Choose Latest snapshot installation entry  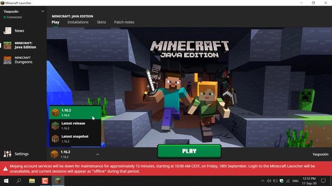click(x=75, y=139)
